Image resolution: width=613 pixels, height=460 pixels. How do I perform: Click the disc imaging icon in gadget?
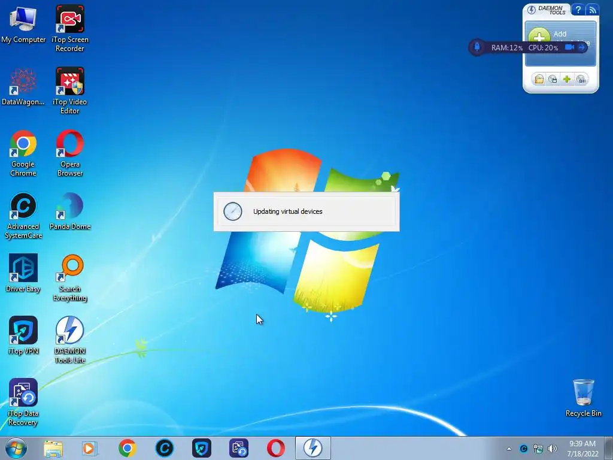tap(553, 80)
